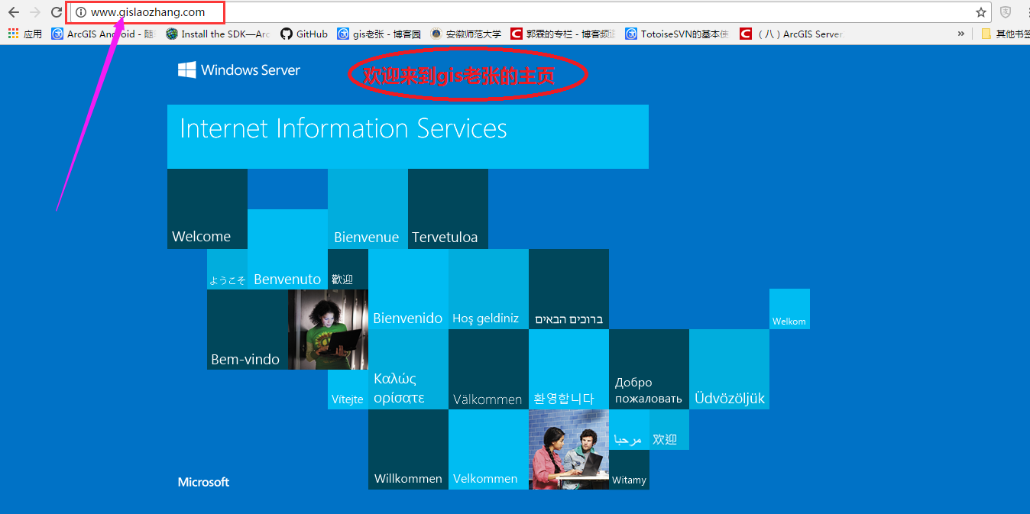Screen dimensions: 1030x514
Task: Click the 환영합니다 tile
Action: (568, 369)
